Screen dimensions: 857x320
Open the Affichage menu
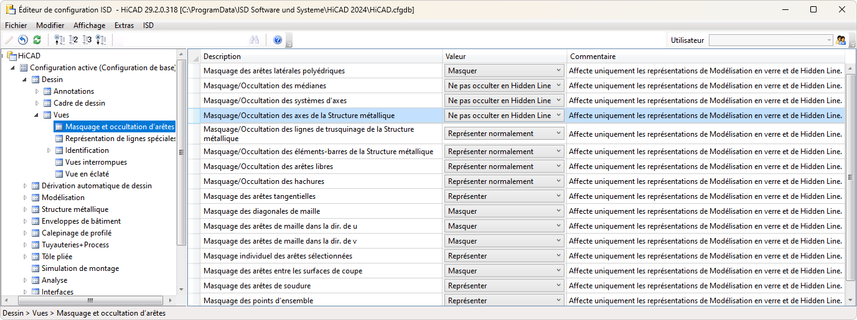(89, 25)
